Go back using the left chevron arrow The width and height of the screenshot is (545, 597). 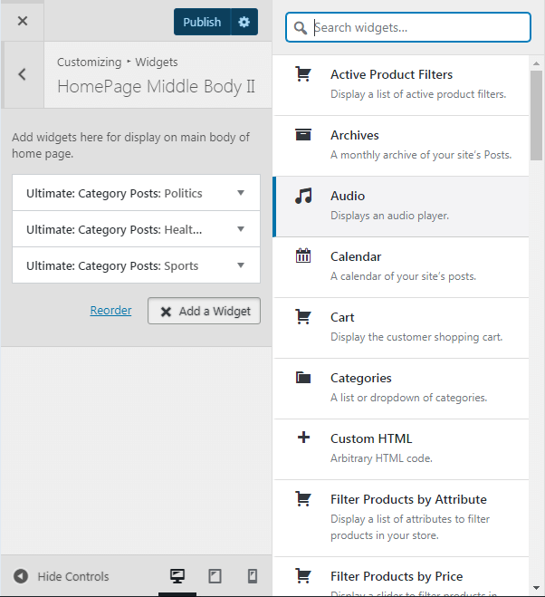click(22, 74)
